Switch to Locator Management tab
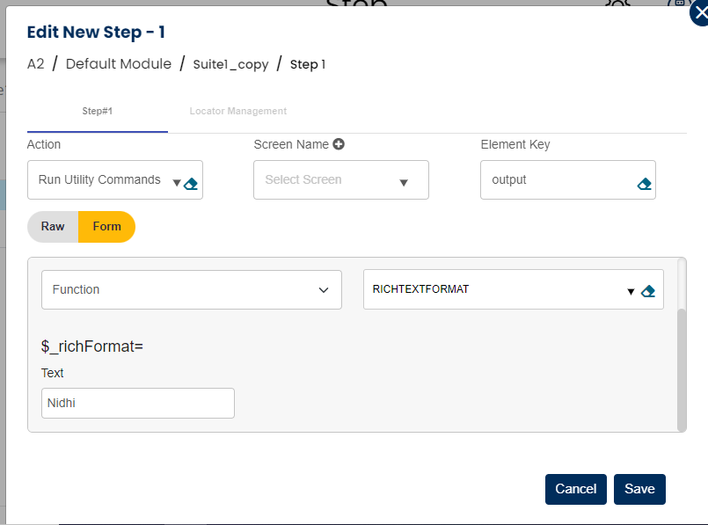Image resolution: width=708 pixels, height=525 pixels. pos(238,112)
